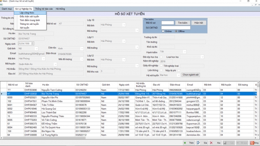Click the Điện thoại field
Screen dimensions: 260x146
click(71, 54)
